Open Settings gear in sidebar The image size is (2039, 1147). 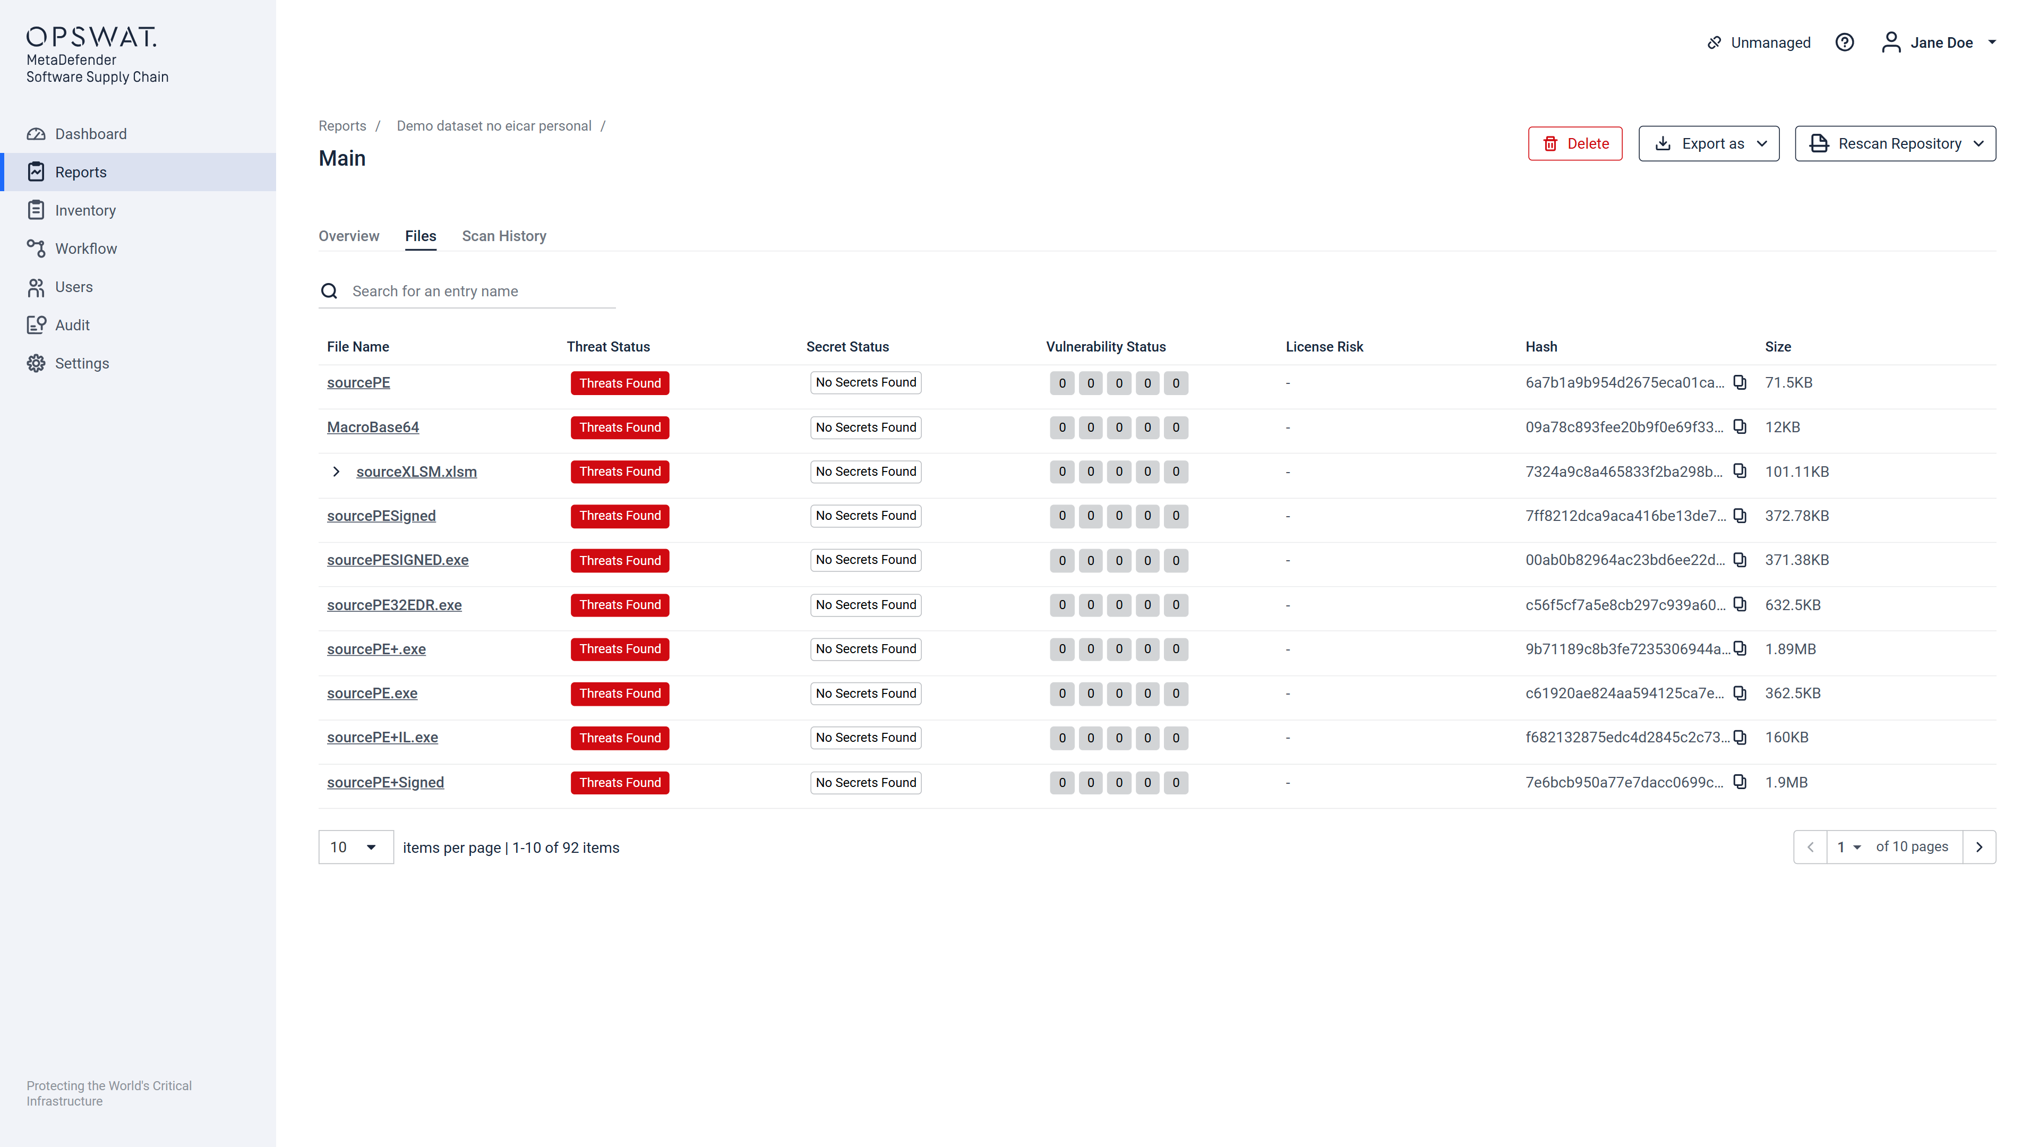point(82,363)
